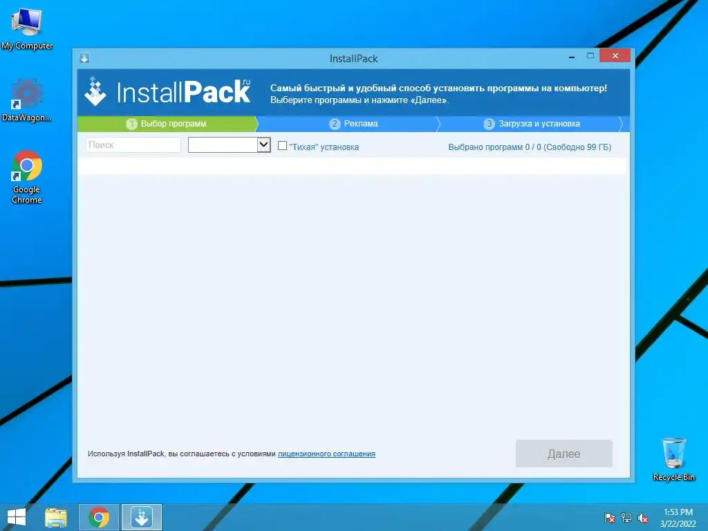The height and width of the screenshot is (531, 708).
Task: Expand the category dropdown next to search
Action: (x=263, y=145)
